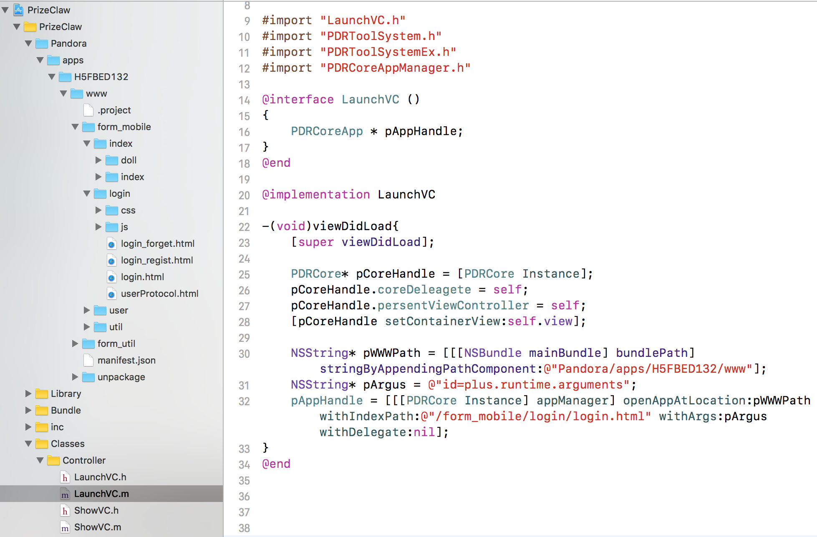Collapse the PrizeClaw project root triangle

pos(5,10)
